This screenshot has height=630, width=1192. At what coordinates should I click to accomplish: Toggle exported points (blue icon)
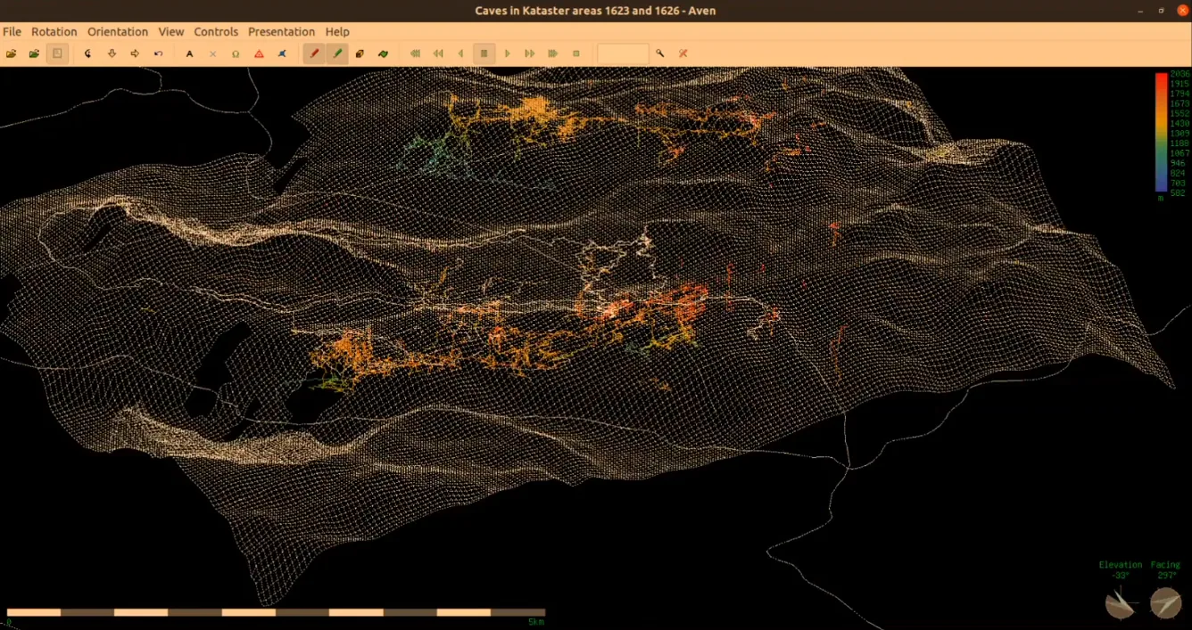coord(282,53)
